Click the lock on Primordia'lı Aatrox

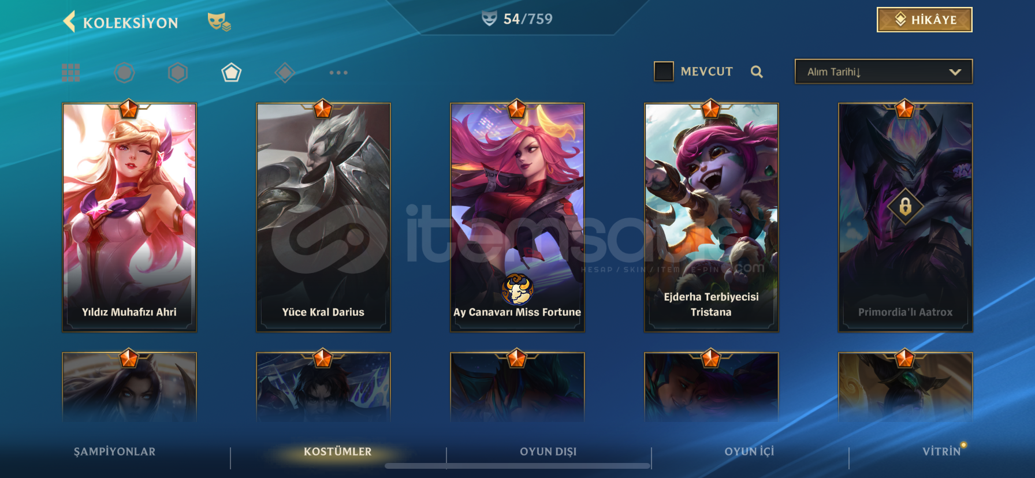tap(905, 206)
